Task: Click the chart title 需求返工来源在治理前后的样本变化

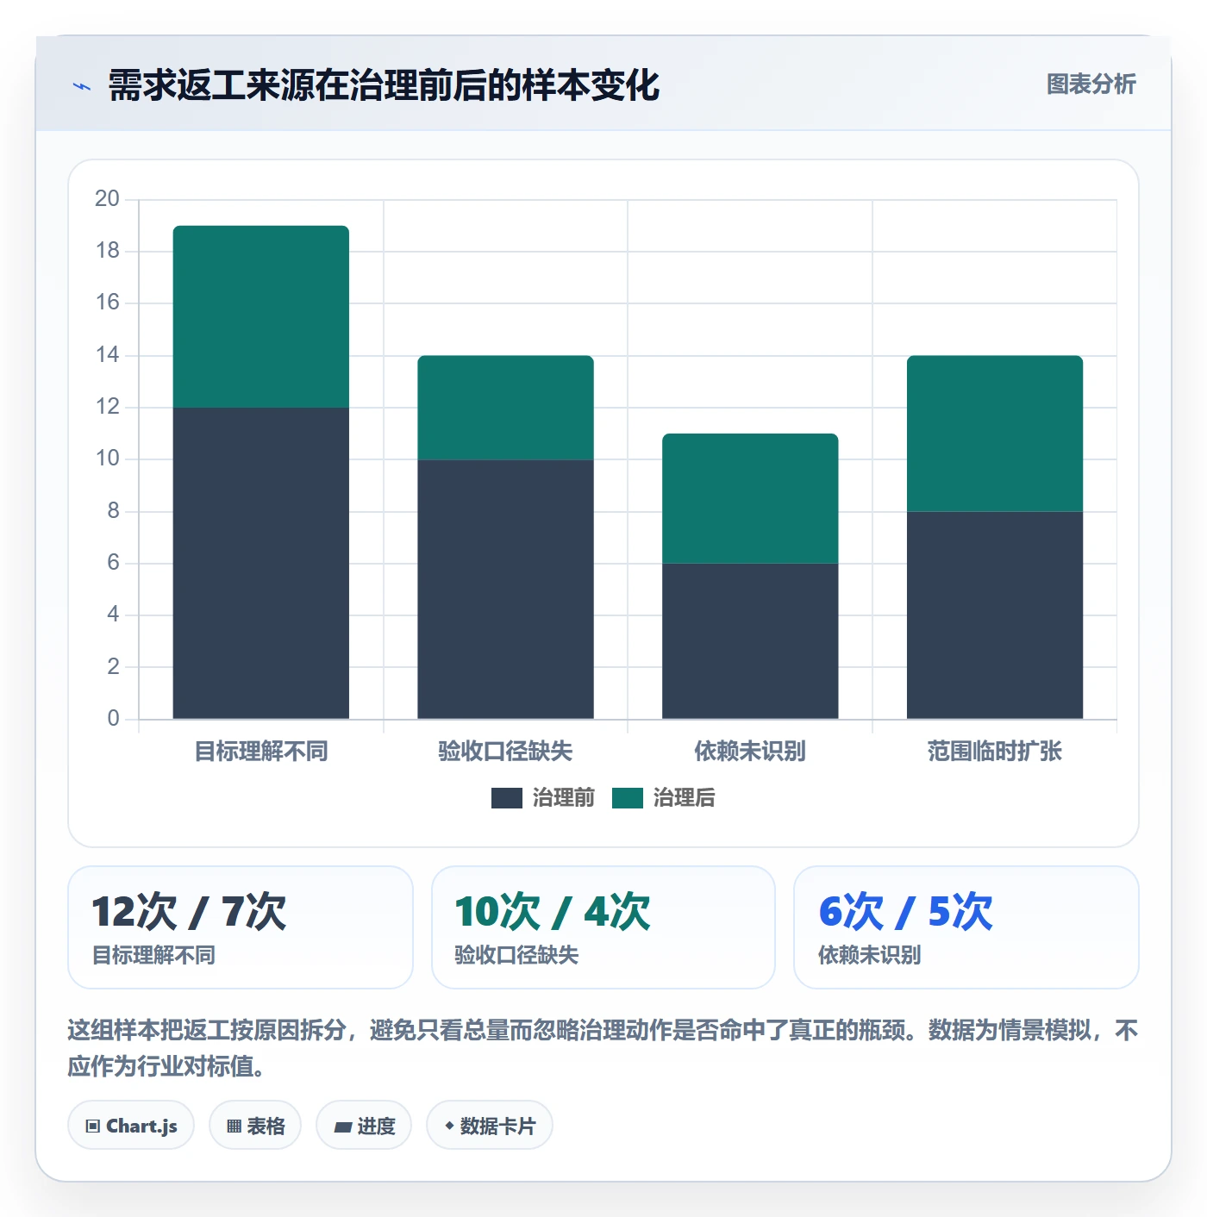Action: (384, 85)
